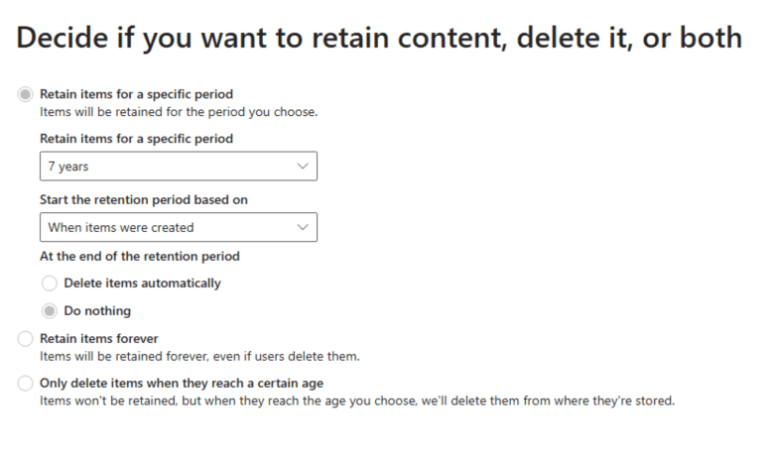Click the Do nothing label text
This screenshot has width=773, height=454.
[97, 311]
